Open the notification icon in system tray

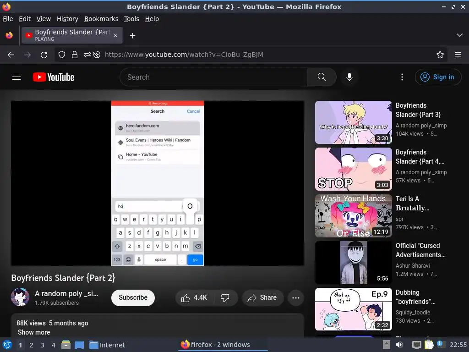(x=441, y=344)
